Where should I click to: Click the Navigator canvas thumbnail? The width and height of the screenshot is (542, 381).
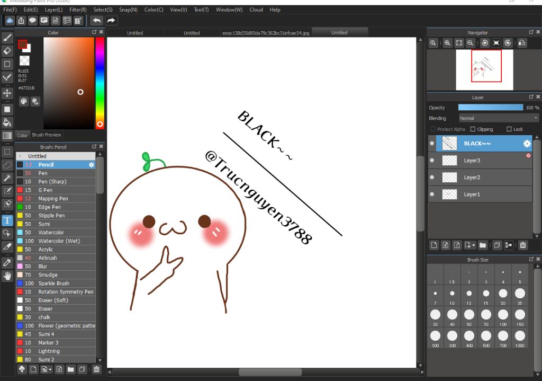485,69
